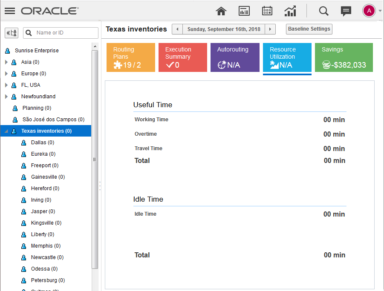Select Jasper (0) bucket

point(43,211)
